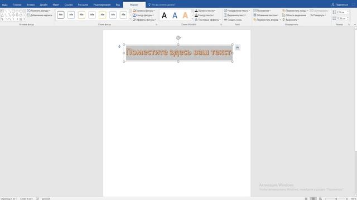Pick the star shape in shapes gallery
Image resolution: width=357 pixels, height=200 pixels.
point(21,19)
